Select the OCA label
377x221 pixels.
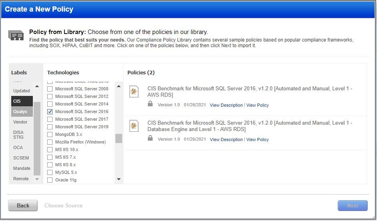(22, 147)
